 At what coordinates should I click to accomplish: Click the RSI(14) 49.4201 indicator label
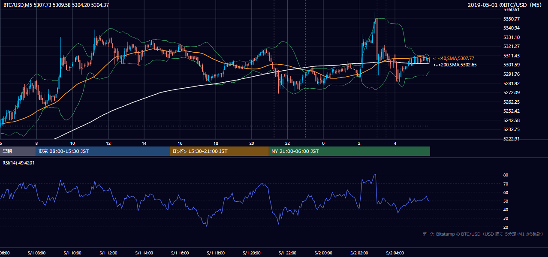pyautogui.click(x=18, y=163)
